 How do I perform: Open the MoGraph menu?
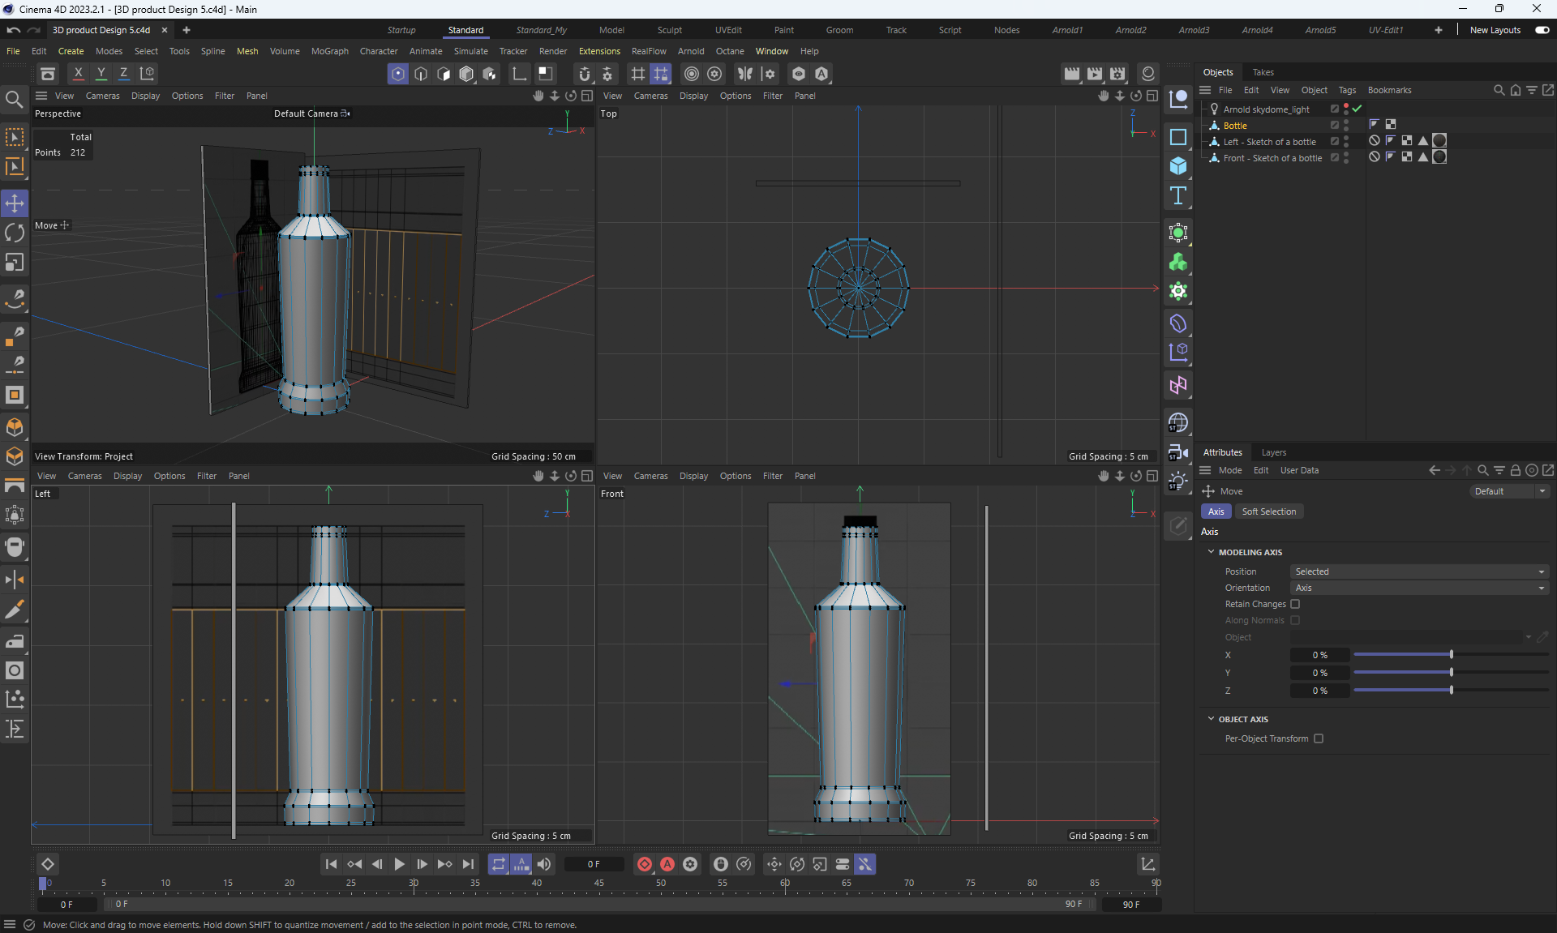point(329,51)
